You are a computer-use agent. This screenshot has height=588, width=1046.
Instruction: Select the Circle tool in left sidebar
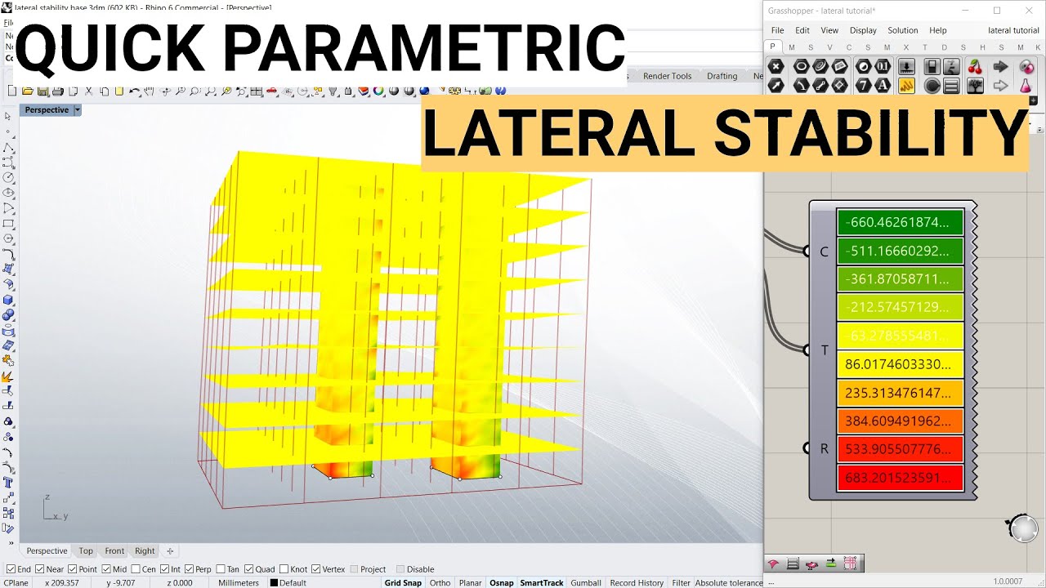[8, 177]
